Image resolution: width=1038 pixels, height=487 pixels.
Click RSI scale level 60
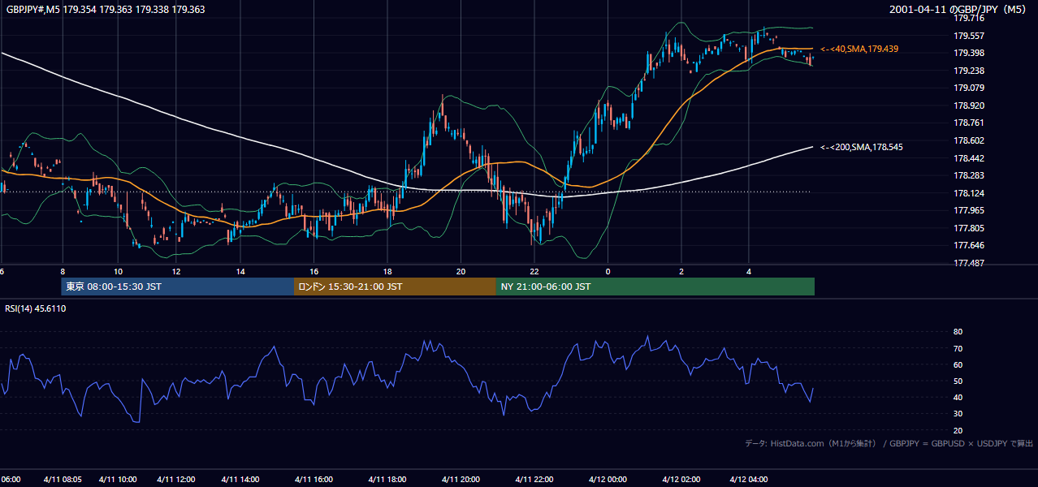click(958, 364)
